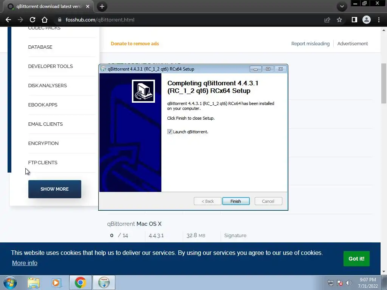Image resolution: width=387 pixels, height=290 pixels.
Task: Open Windows Media Player from taskbar
Action: (56, 283)
